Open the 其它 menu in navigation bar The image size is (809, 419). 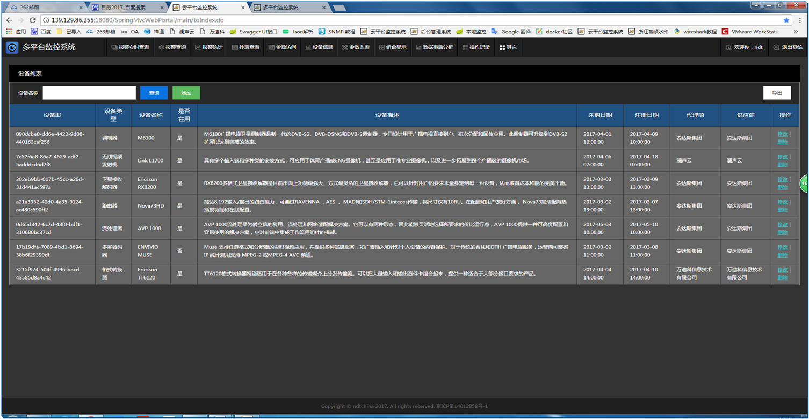(508, 47)
